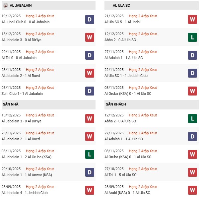Viewport: 199px width, 197px height.
Task: Click the D badge next to Al Anwar match
Action: click(x=89, y=172)
